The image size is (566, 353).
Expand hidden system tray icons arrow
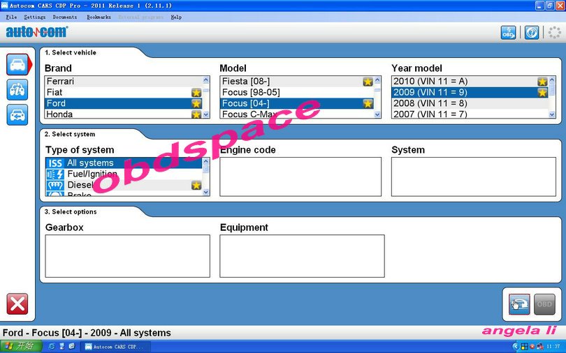tap(515, 347)
